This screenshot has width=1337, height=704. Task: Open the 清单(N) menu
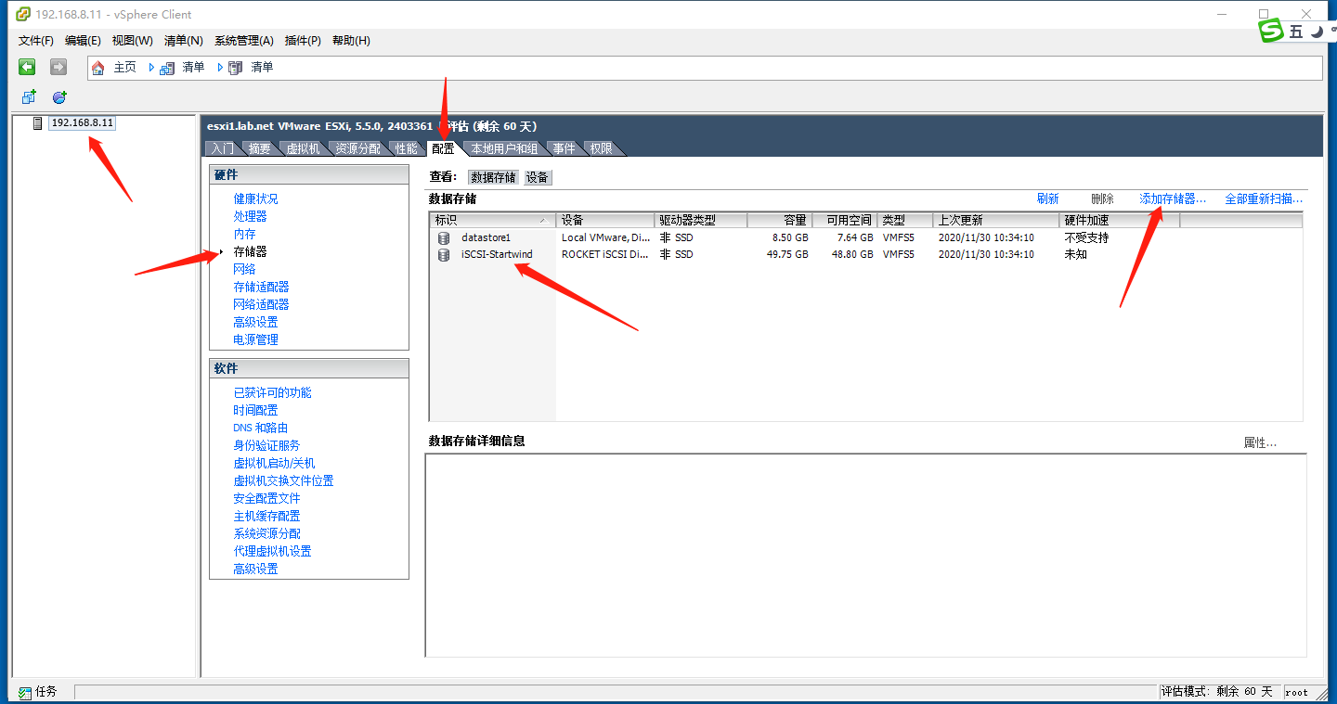(183, 41)
